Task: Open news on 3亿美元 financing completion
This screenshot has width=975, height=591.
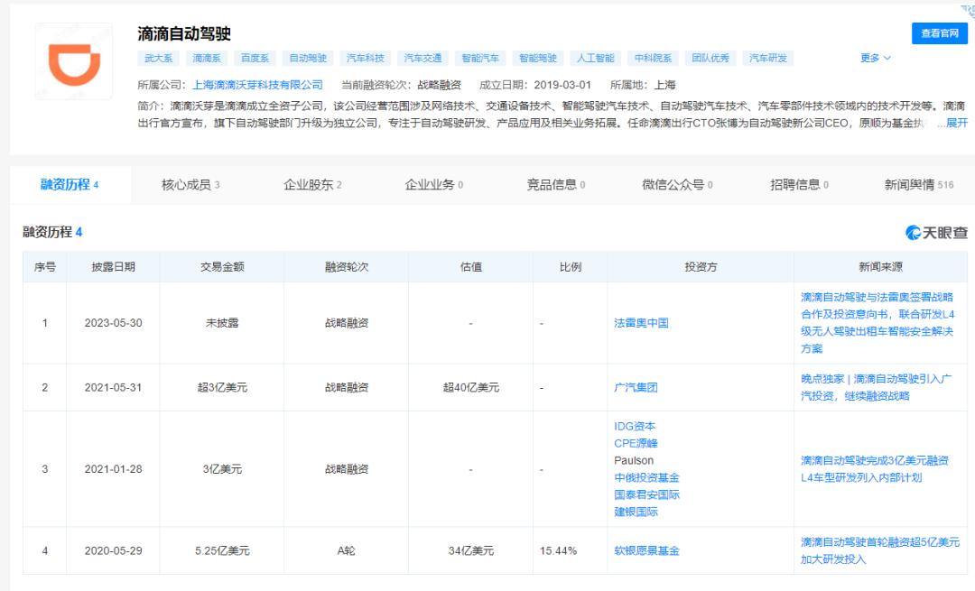Action: coord(875,469)
